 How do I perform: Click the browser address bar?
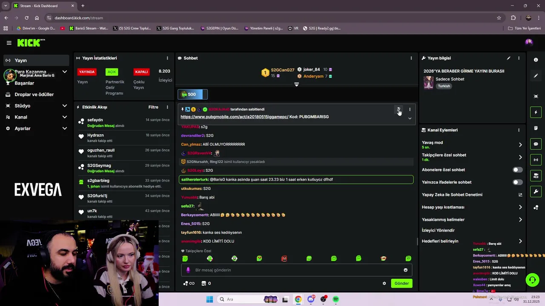point(272,18)
